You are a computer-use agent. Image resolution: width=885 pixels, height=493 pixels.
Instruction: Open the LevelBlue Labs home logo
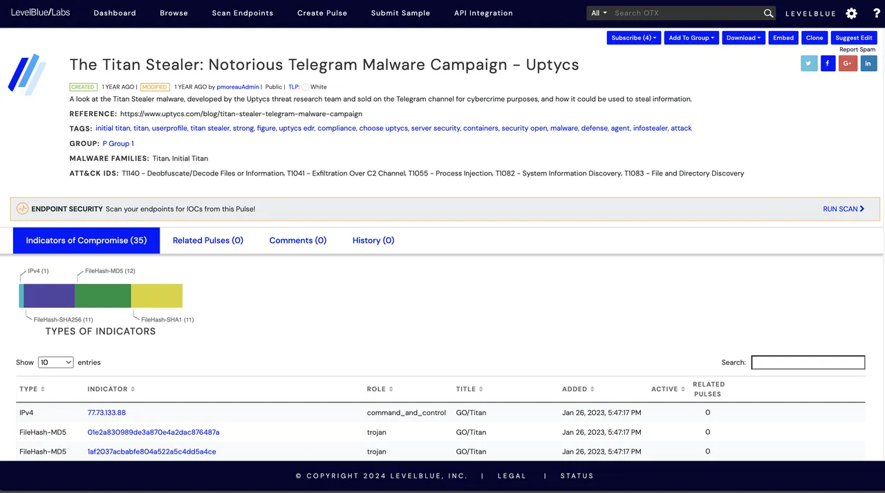point(40,12)
